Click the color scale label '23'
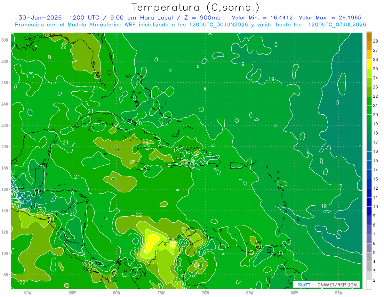 click(376, 87)
